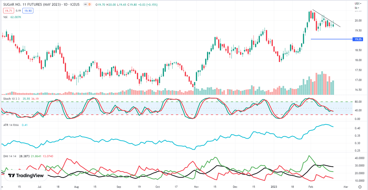Select the blue horizontal line at 19.05
This screenshot has height=190, width=368.
click(x=332, y=39)
